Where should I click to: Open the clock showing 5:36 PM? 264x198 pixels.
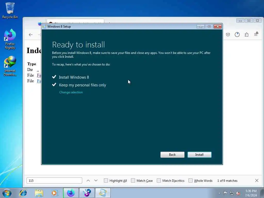click(251, 193)
